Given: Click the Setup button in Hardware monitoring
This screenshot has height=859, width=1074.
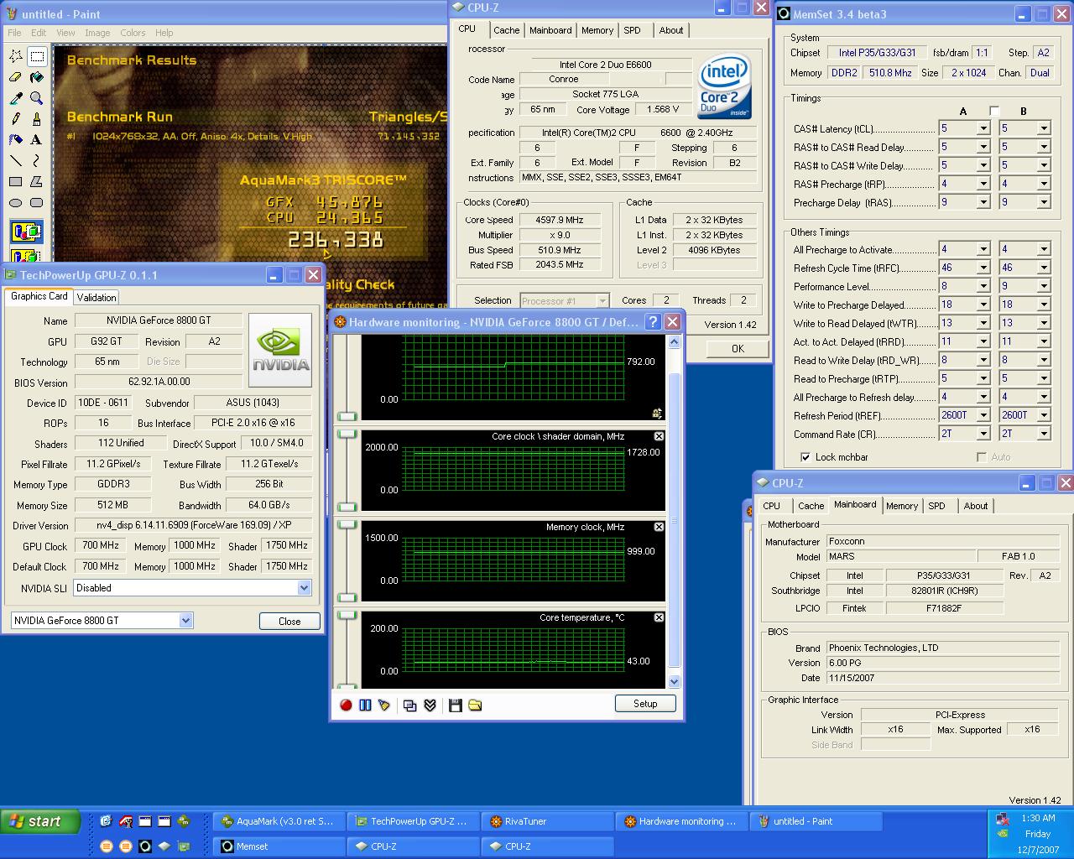Looking at the screenshot, I should click(645, 704).
